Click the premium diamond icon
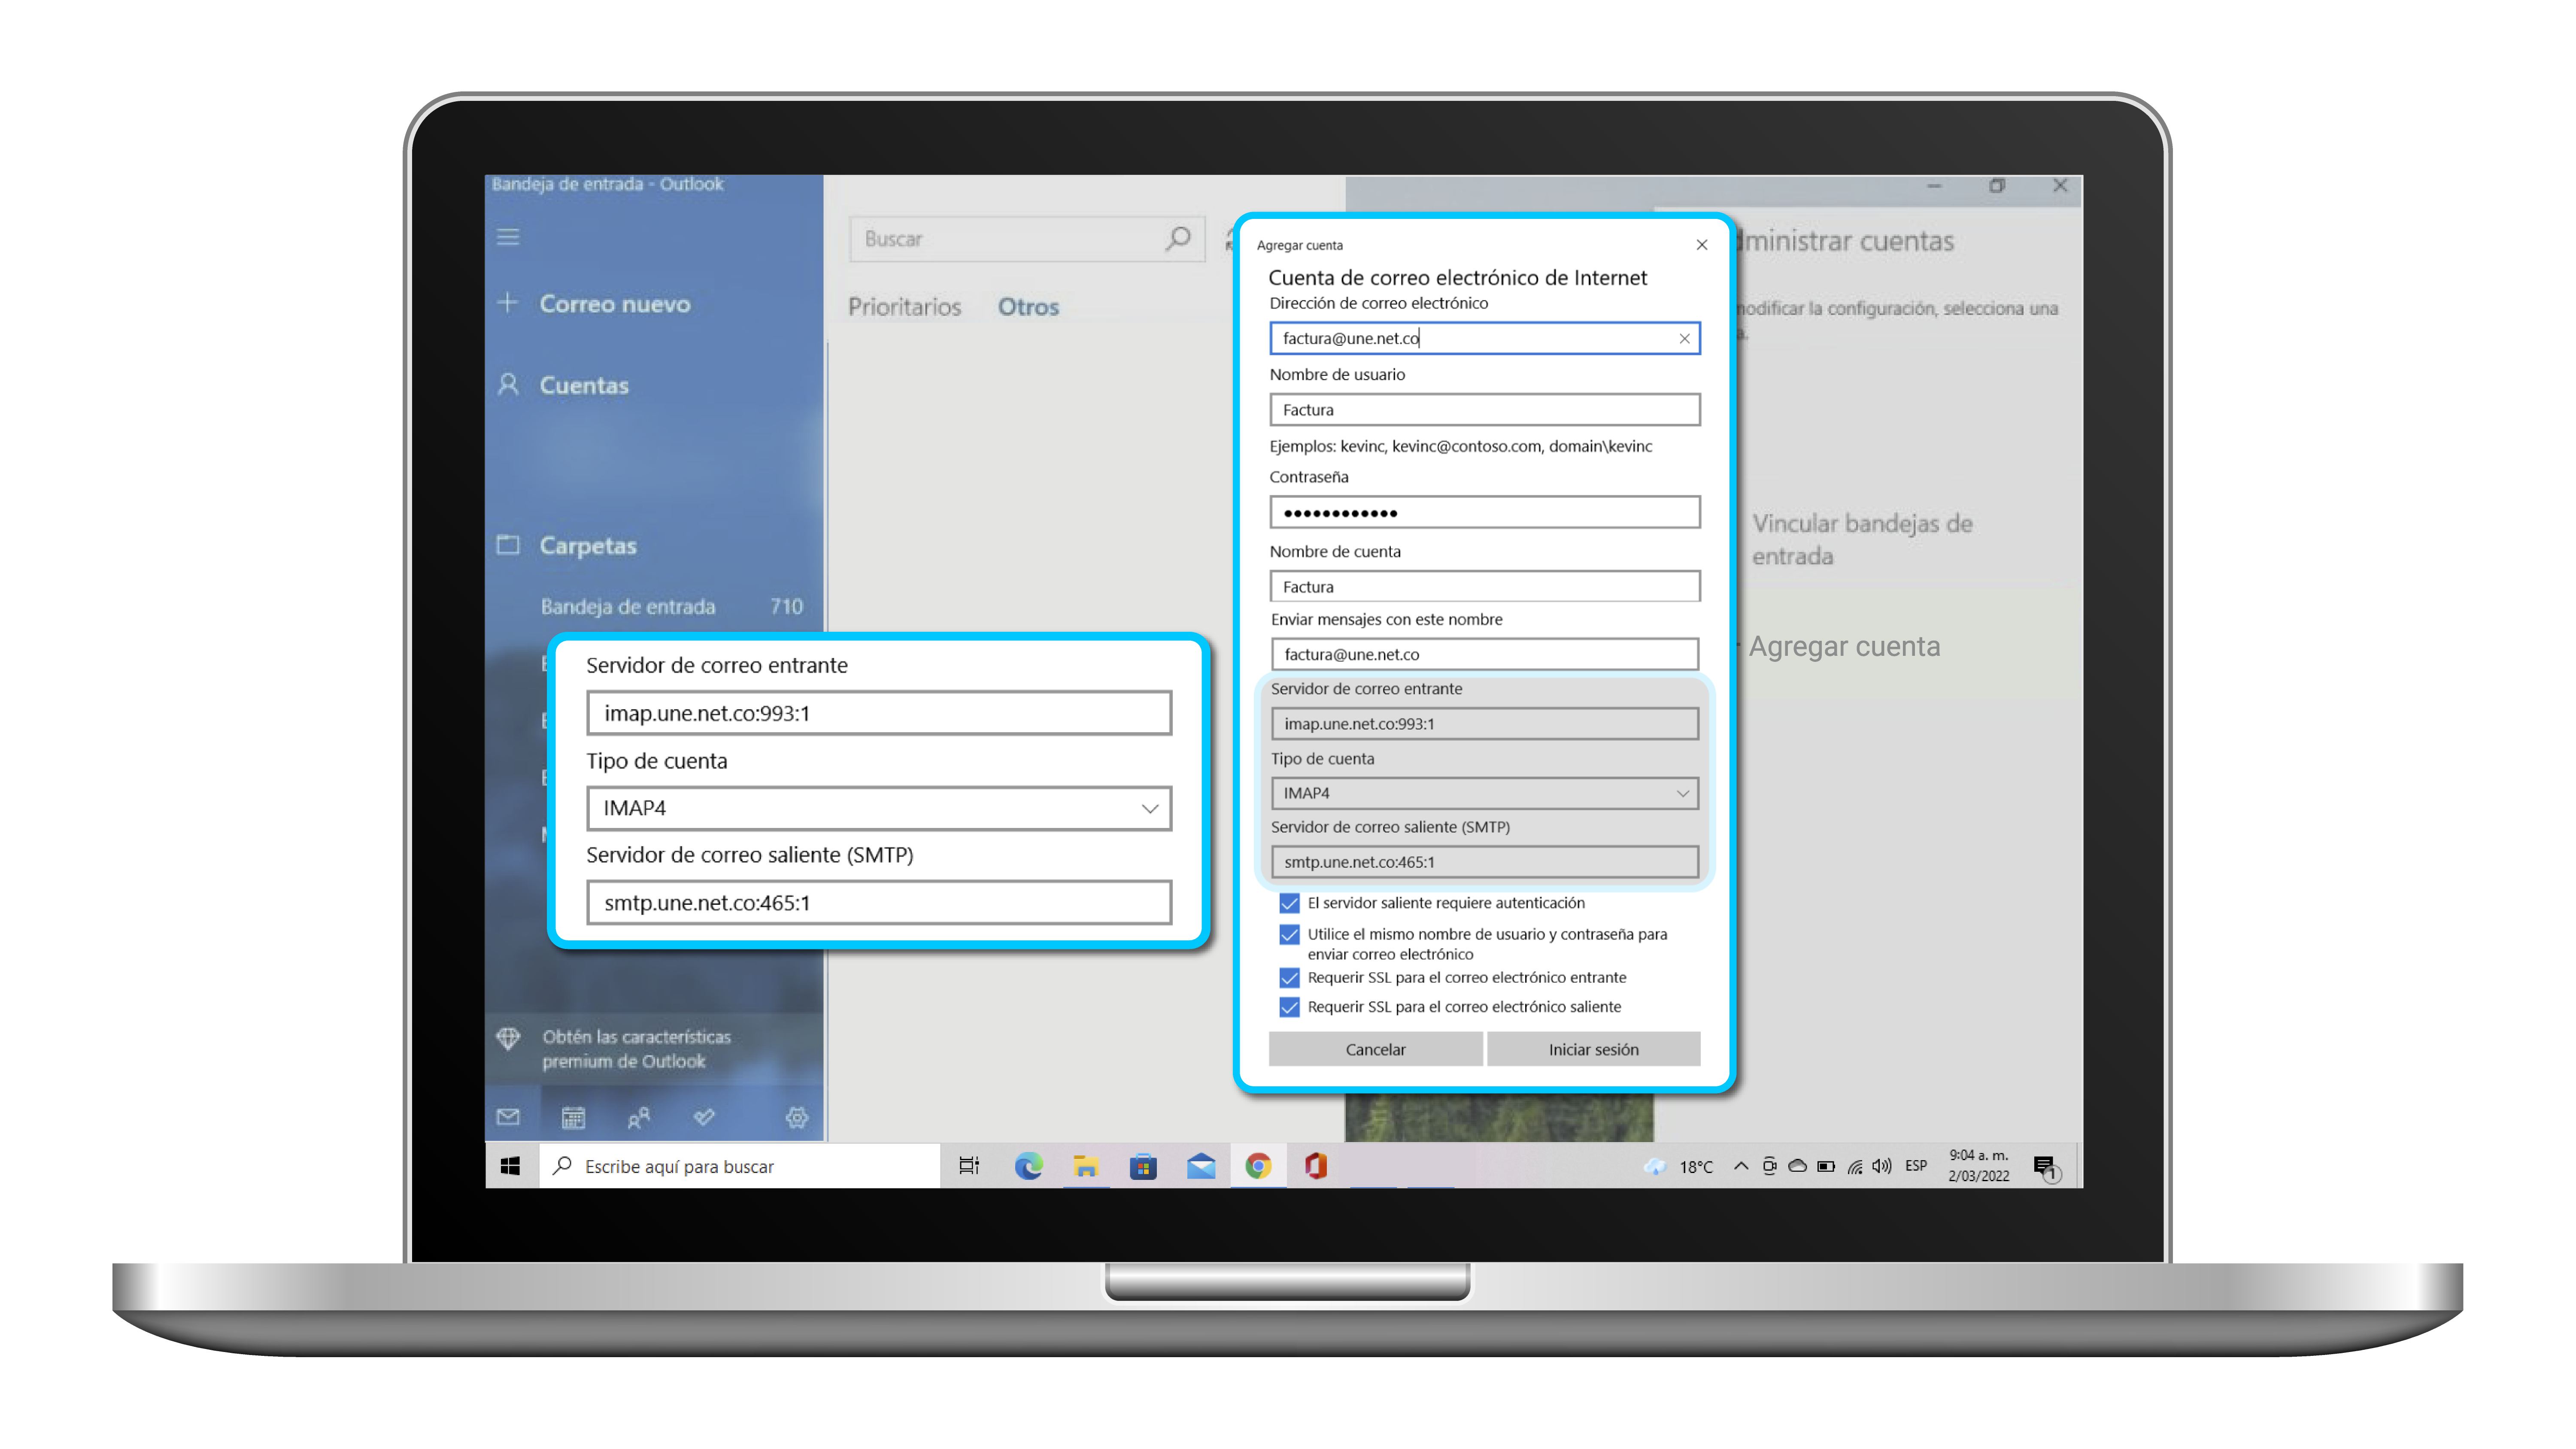Screen dimensions: 2576x1449 pyautogui.click(x=508, y=1038)
